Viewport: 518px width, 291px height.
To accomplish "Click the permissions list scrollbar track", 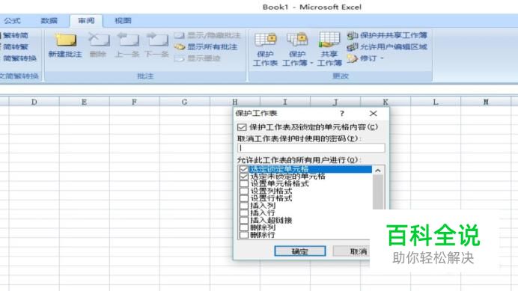I will 378,192.
